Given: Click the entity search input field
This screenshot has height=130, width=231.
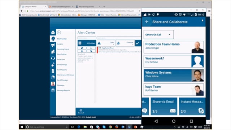Looking at the screenshot, I should 87,38.
